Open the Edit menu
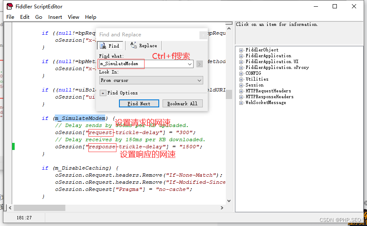The width and height of the screenshot is (367, 226). 25,17
